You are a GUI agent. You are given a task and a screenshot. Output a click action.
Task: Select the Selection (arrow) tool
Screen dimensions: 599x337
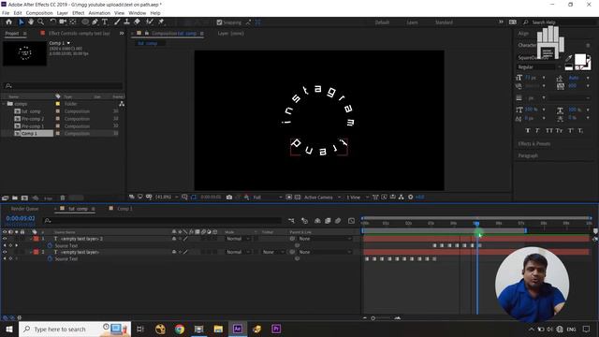point(21,22)
